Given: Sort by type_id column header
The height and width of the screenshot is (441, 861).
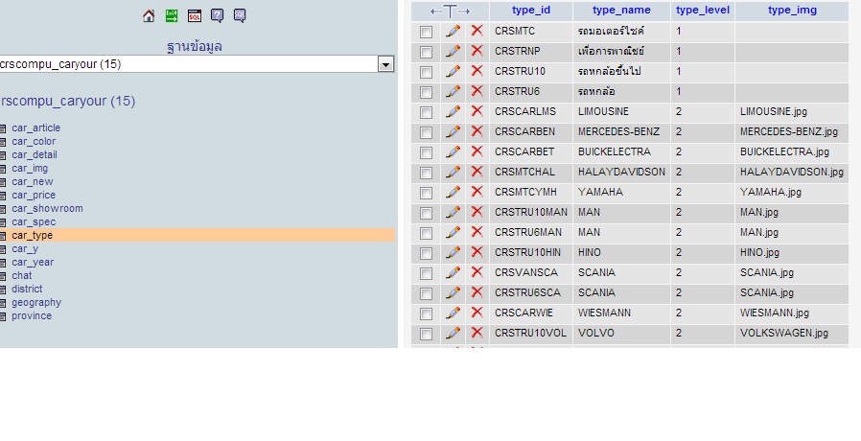Looking at the screenshot, I should coord(531,10).
